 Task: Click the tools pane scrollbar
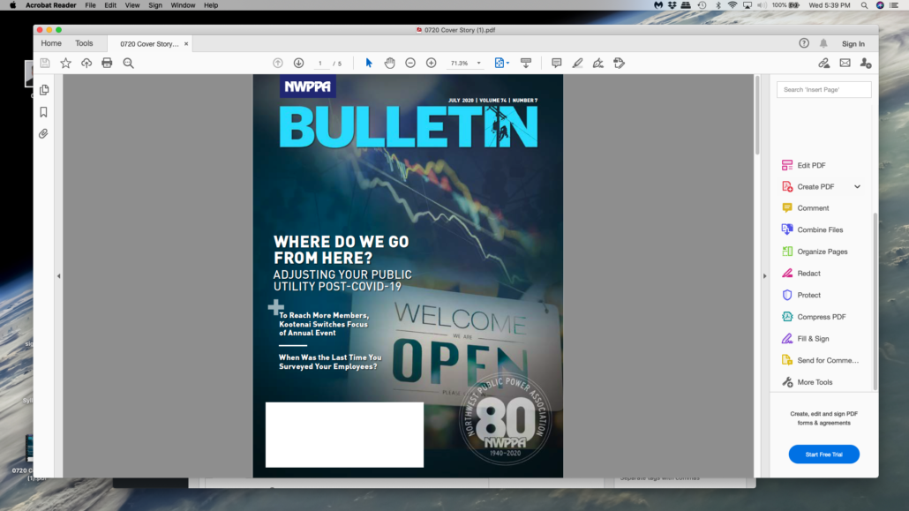[x=875, y=302]
